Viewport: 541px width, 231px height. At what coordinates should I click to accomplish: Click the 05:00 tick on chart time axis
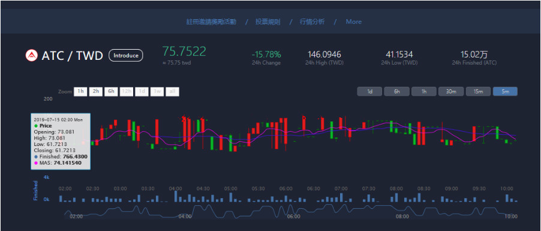coord(230,189)
